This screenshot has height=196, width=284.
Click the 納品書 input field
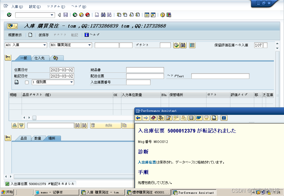[x=145, y=70]
